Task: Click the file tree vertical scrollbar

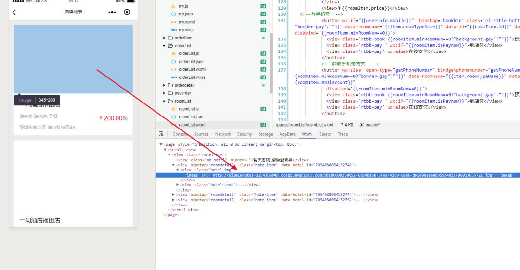Action: (x=271, y=63)
